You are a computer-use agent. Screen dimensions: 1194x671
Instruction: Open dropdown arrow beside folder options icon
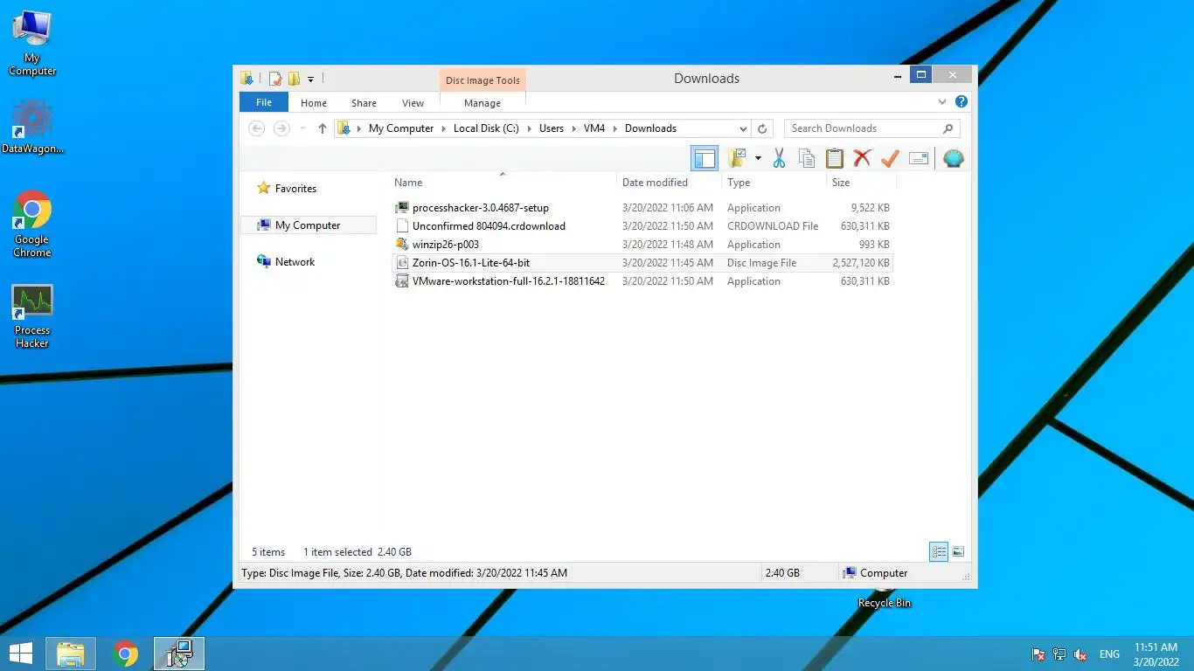click(x=758, y=158)
